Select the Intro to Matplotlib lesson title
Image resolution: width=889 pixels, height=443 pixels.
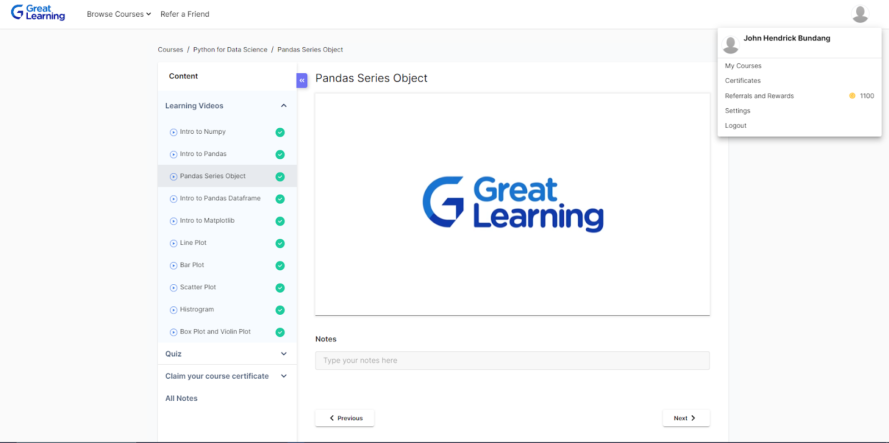coord(207,220)
